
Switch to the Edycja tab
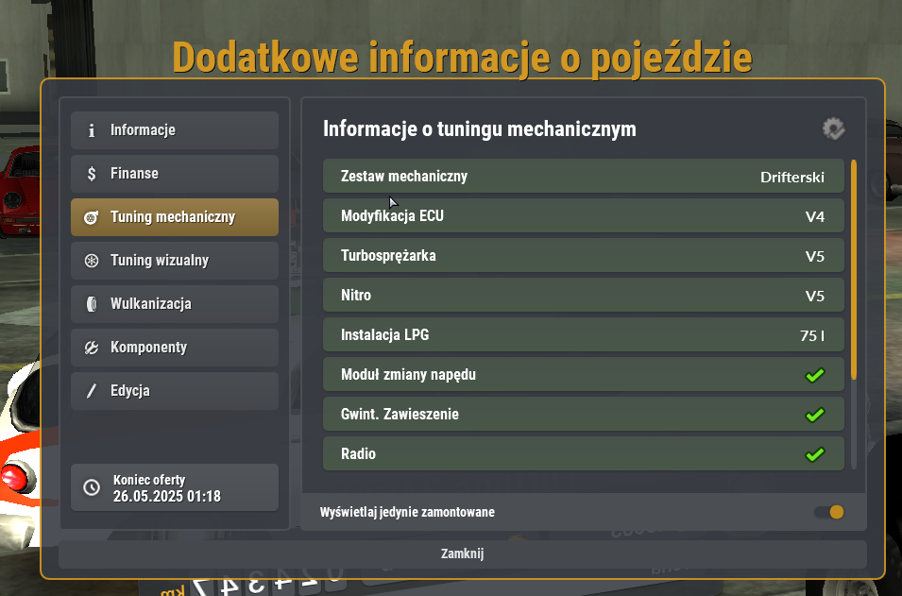click(x=175, y=391)
